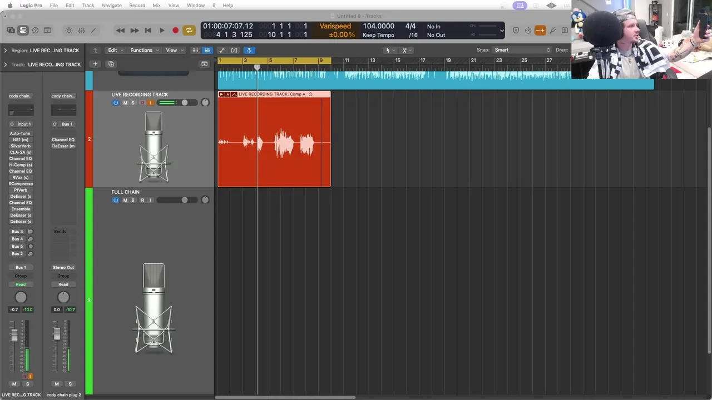Click the Replace mode X button
Image resolution: width=712 pixels, height=400 pixels.
[x=516, y=31]
